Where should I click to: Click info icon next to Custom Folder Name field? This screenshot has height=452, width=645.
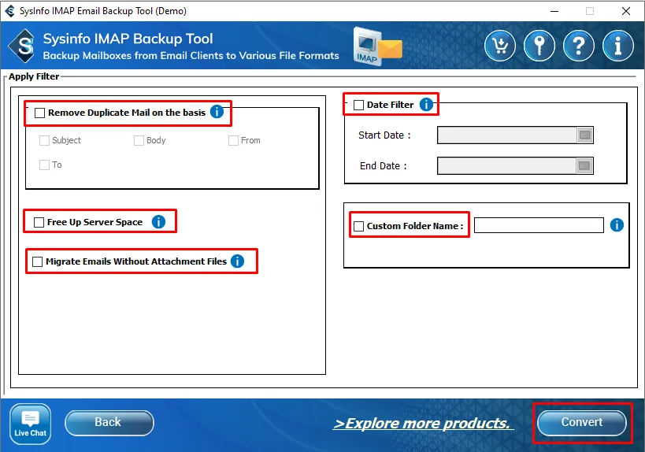click(x=617, y=225)
